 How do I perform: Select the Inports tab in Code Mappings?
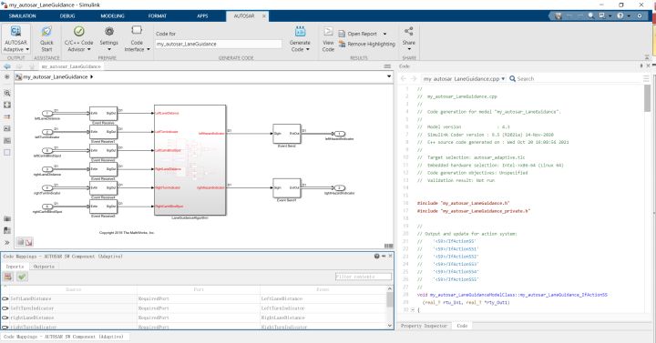pos(15,267)
